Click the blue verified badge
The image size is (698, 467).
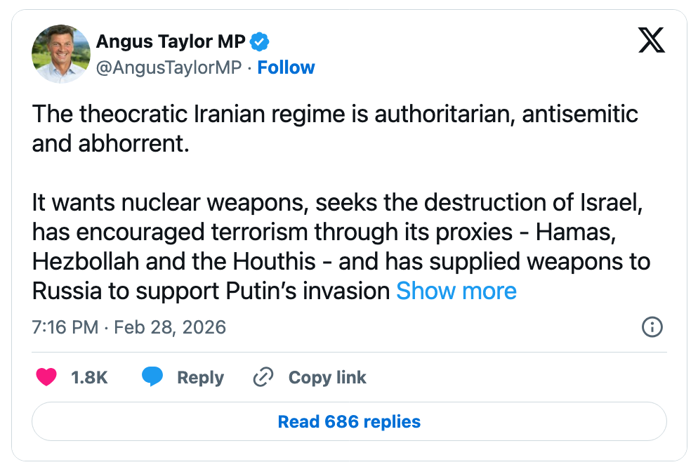259,42
